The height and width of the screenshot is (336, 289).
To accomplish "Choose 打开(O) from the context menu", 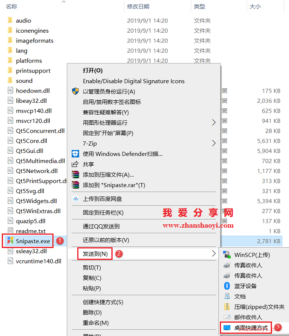I will coord(93,71).
